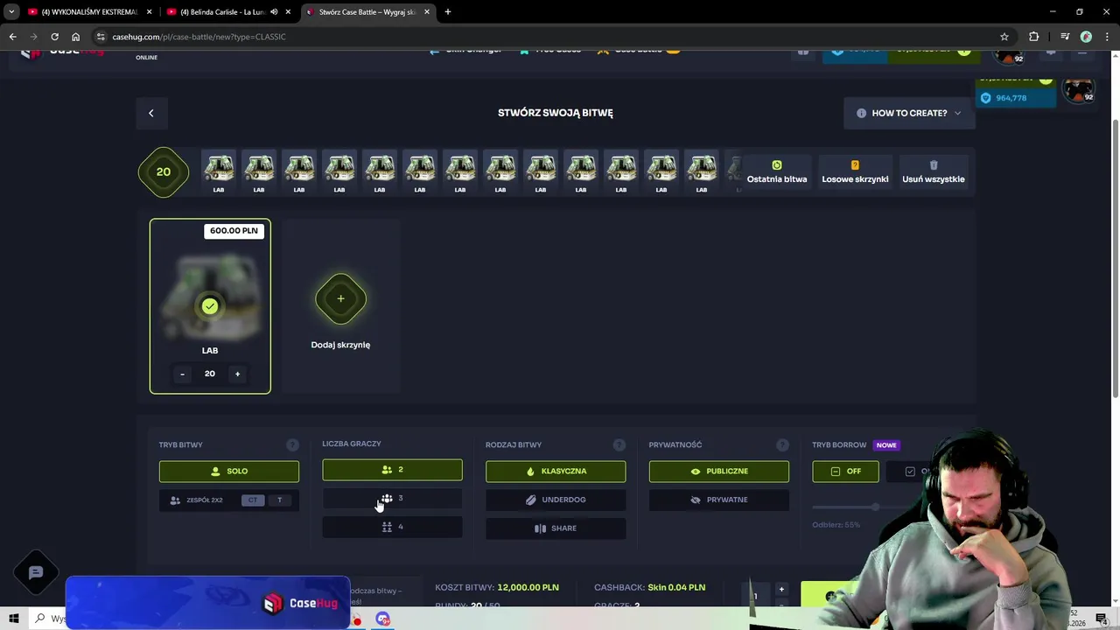Viewport: 1120px width, 630px height.
Task: Switch to the WYKONALIŚMY EKSTREMAL YouTube tab
Action: click(90, 12)
